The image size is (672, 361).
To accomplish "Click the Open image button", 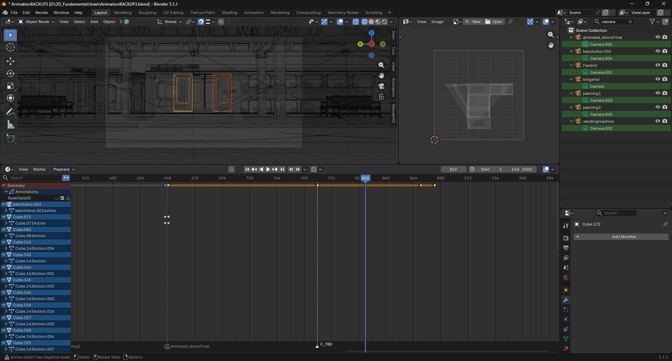I will coord(494,22).
